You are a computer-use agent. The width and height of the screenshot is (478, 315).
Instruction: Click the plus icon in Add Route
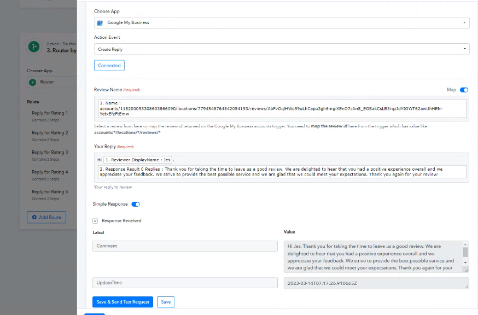(x=34, y=217)
